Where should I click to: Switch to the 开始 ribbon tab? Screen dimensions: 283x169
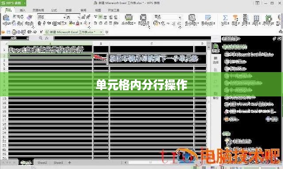pos(8,10)
